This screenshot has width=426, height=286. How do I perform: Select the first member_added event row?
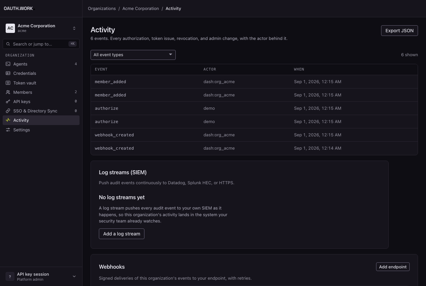pos(254,81)
